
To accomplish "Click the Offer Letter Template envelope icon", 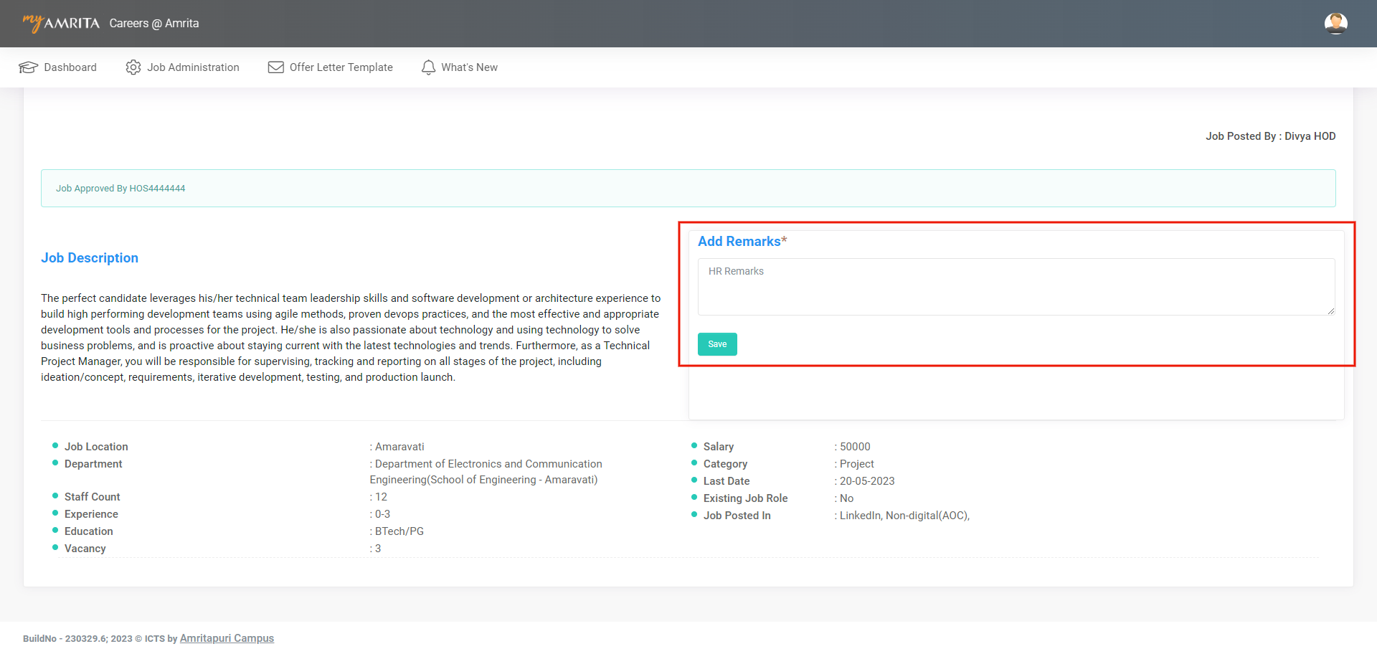I will click(276, 67).
